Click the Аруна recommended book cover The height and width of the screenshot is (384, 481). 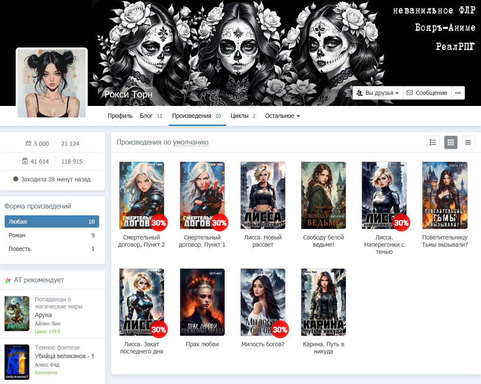(17, 314)
